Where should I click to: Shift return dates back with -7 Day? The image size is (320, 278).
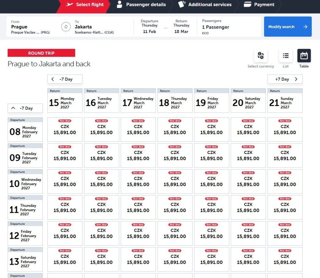pos(65,79)
